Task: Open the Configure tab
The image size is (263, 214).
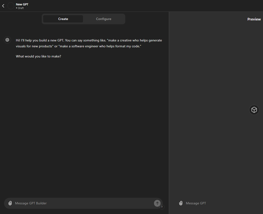Action: [104, 19]
